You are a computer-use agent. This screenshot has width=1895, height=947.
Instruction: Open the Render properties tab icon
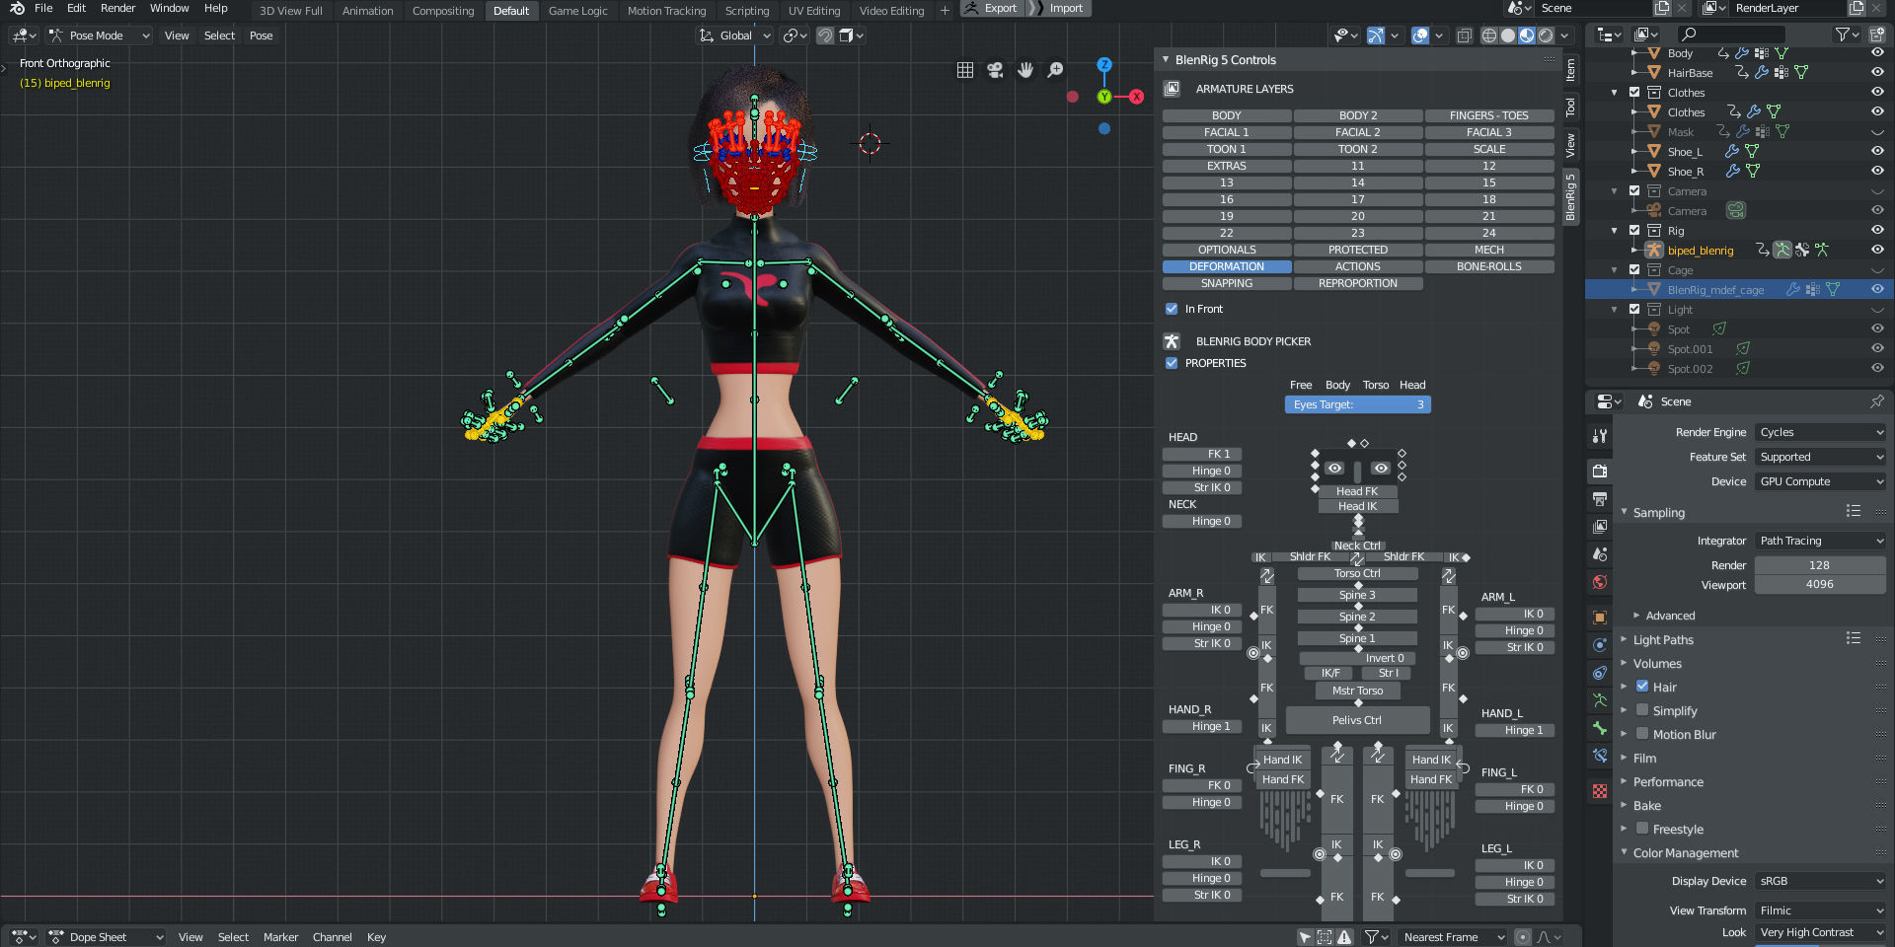1600,471
